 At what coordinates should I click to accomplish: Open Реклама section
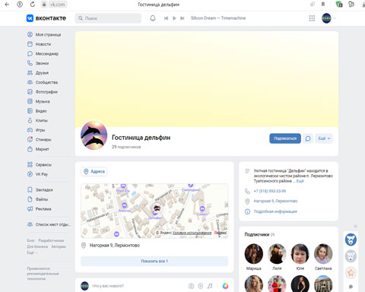[x=40, y=209]
